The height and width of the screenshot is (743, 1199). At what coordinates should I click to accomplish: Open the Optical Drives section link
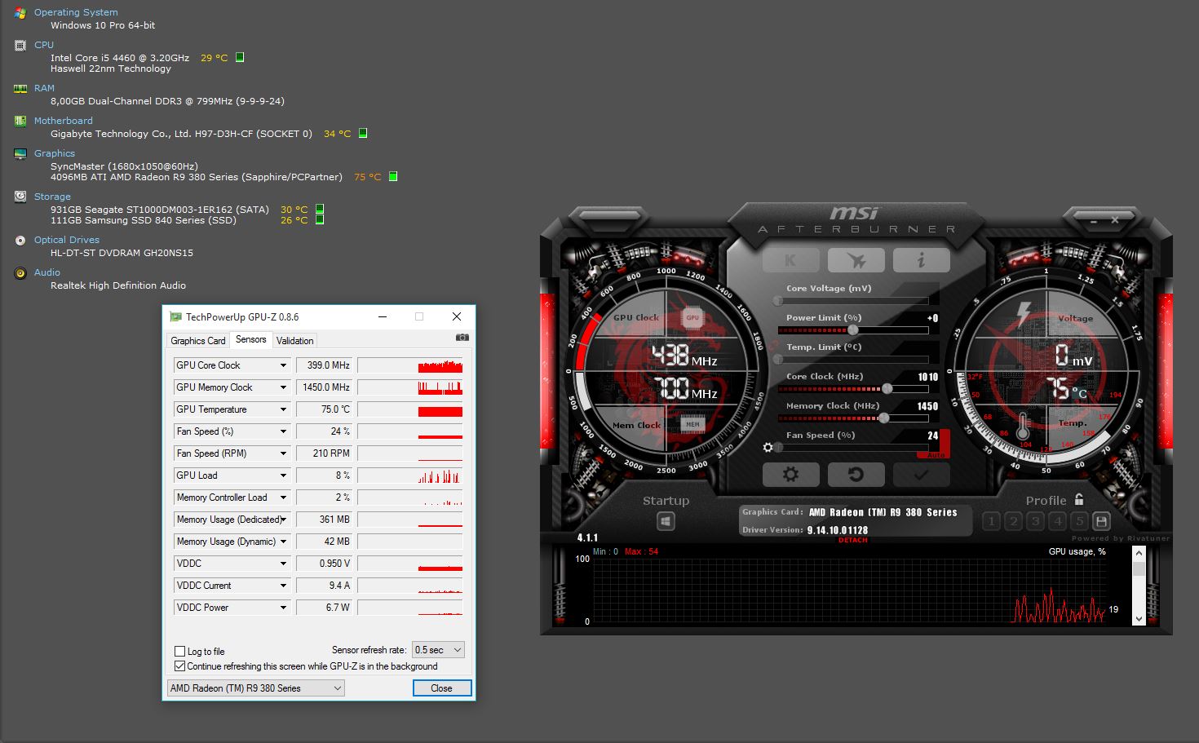[67, 240]
